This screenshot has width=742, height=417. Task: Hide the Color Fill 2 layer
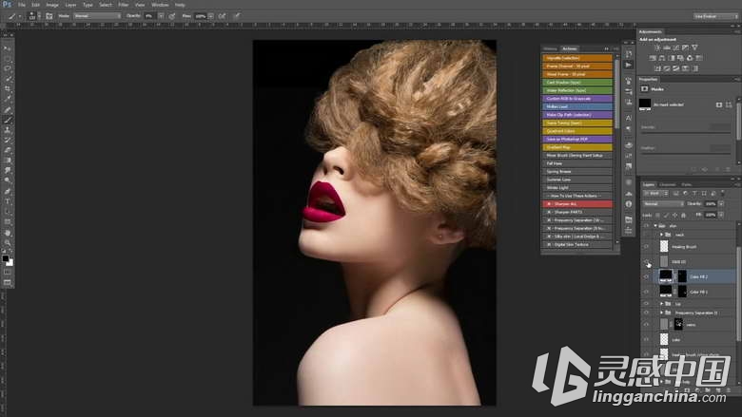647,276
